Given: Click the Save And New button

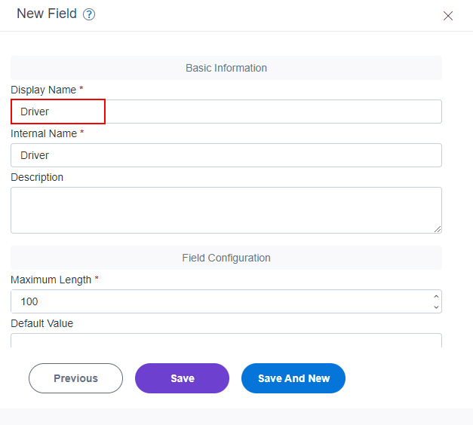Looking at the screenshot, I should [293, 378].
